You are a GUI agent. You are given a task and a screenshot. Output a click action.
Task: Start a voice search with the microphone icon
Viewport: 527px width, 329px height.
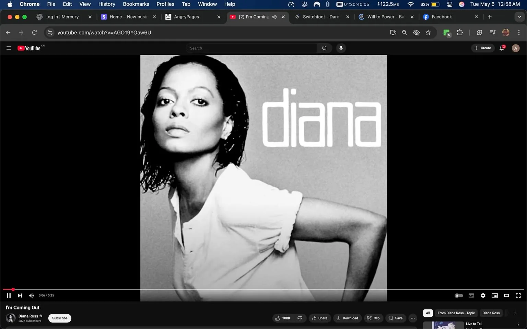tap(341, 48)
